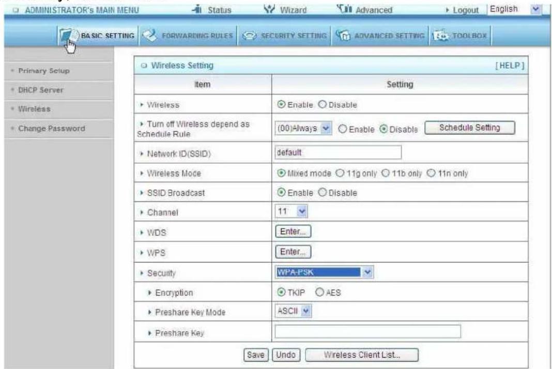Open Primary Setup in sidebar
Viewport: 552px width, 369px height.
44,71
